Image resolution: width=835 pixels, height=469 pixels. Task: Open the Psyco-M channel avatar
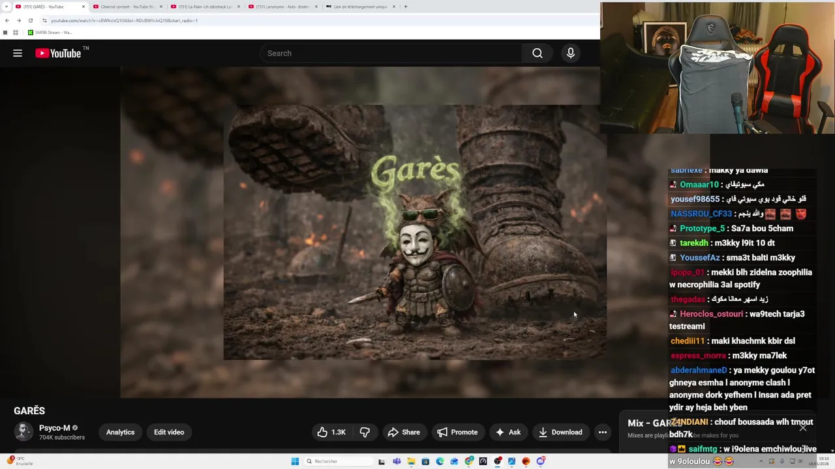(x=23, y=432)
